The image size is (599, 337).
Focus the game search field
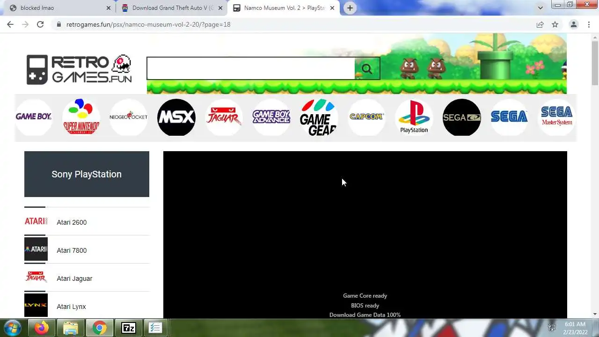click(x=251, y=69)
